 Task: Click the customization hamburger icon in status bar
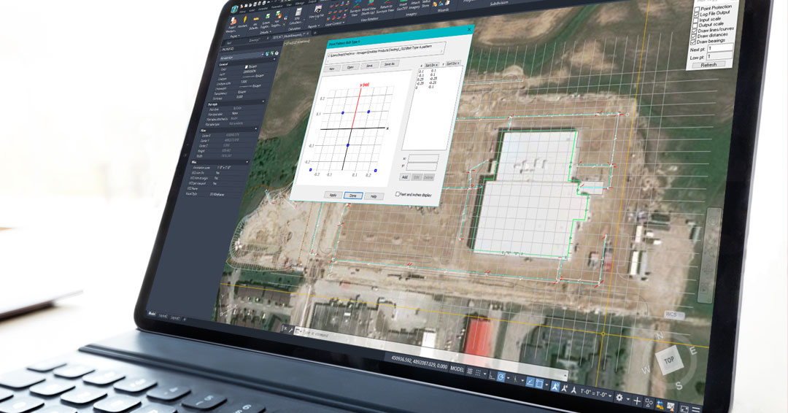coord(695,409)
